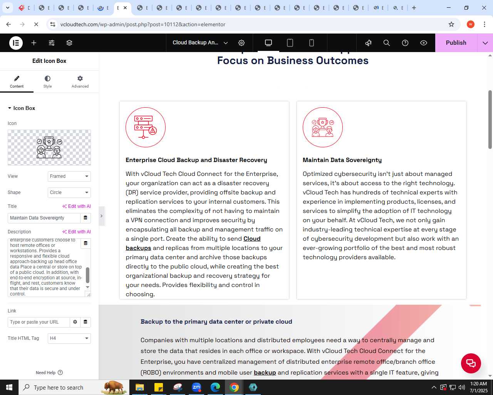Viewport: 493px width, 395px height.
Task: Open the Chrome three-dot menu
Action: point(485,24)
